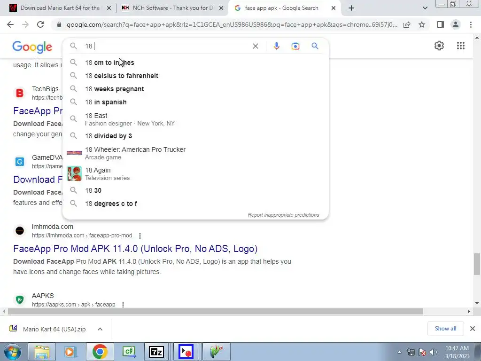Click the TechBigs favicon
Viewport: 481px width, 361px height.
20,93
